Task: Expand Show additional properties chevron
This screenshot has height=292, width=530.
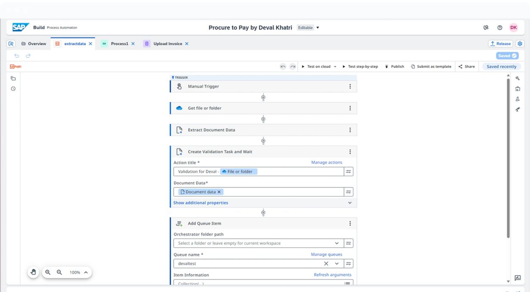Action: (x=349, y=203)
